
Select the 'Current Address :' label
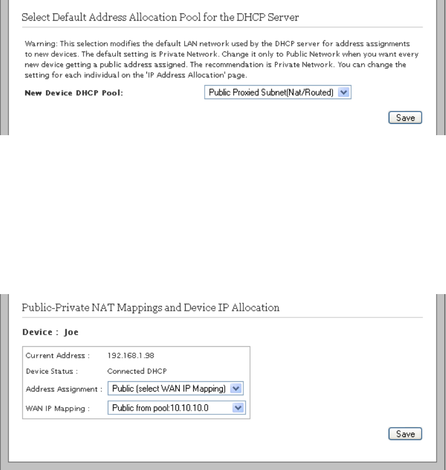coord(58,355)
